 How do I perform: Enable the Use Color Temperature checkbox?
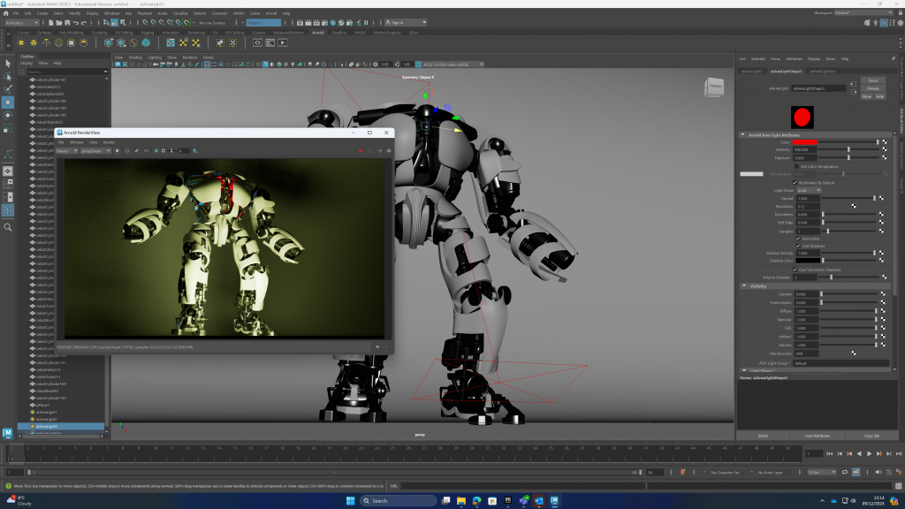795,166
